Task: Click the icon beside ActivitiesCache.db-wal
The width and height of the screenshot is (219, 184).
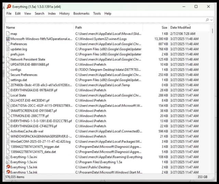Action: pyautogui.click(x=8, y=131)
